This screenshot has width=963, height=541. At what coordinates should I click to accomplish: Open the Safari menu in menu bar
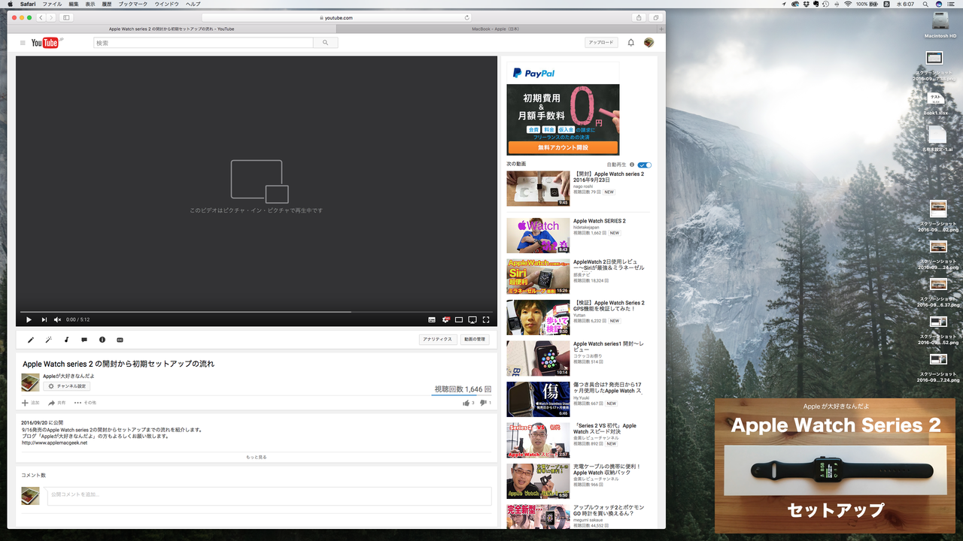click(28, 4)
